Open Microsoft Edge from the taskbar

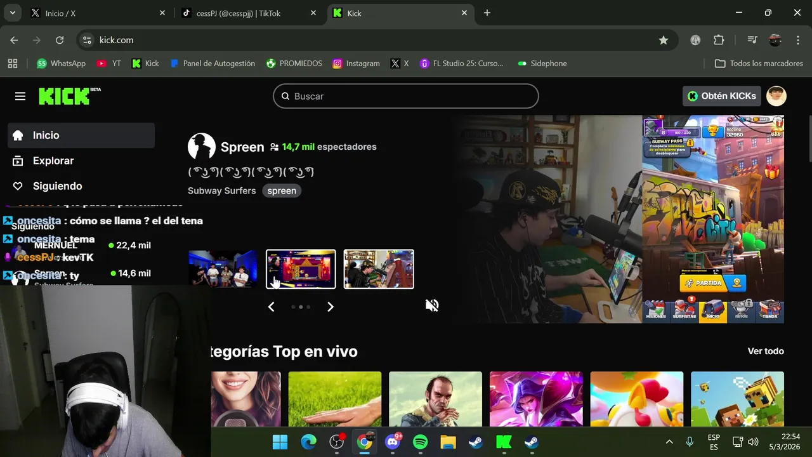click(x=308, y=442)
